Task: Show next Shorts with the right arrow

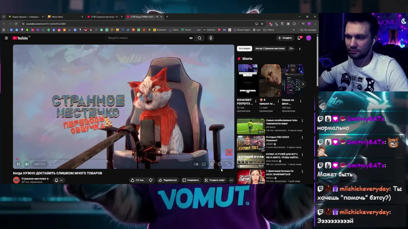Action: click(x=303, y=84)
